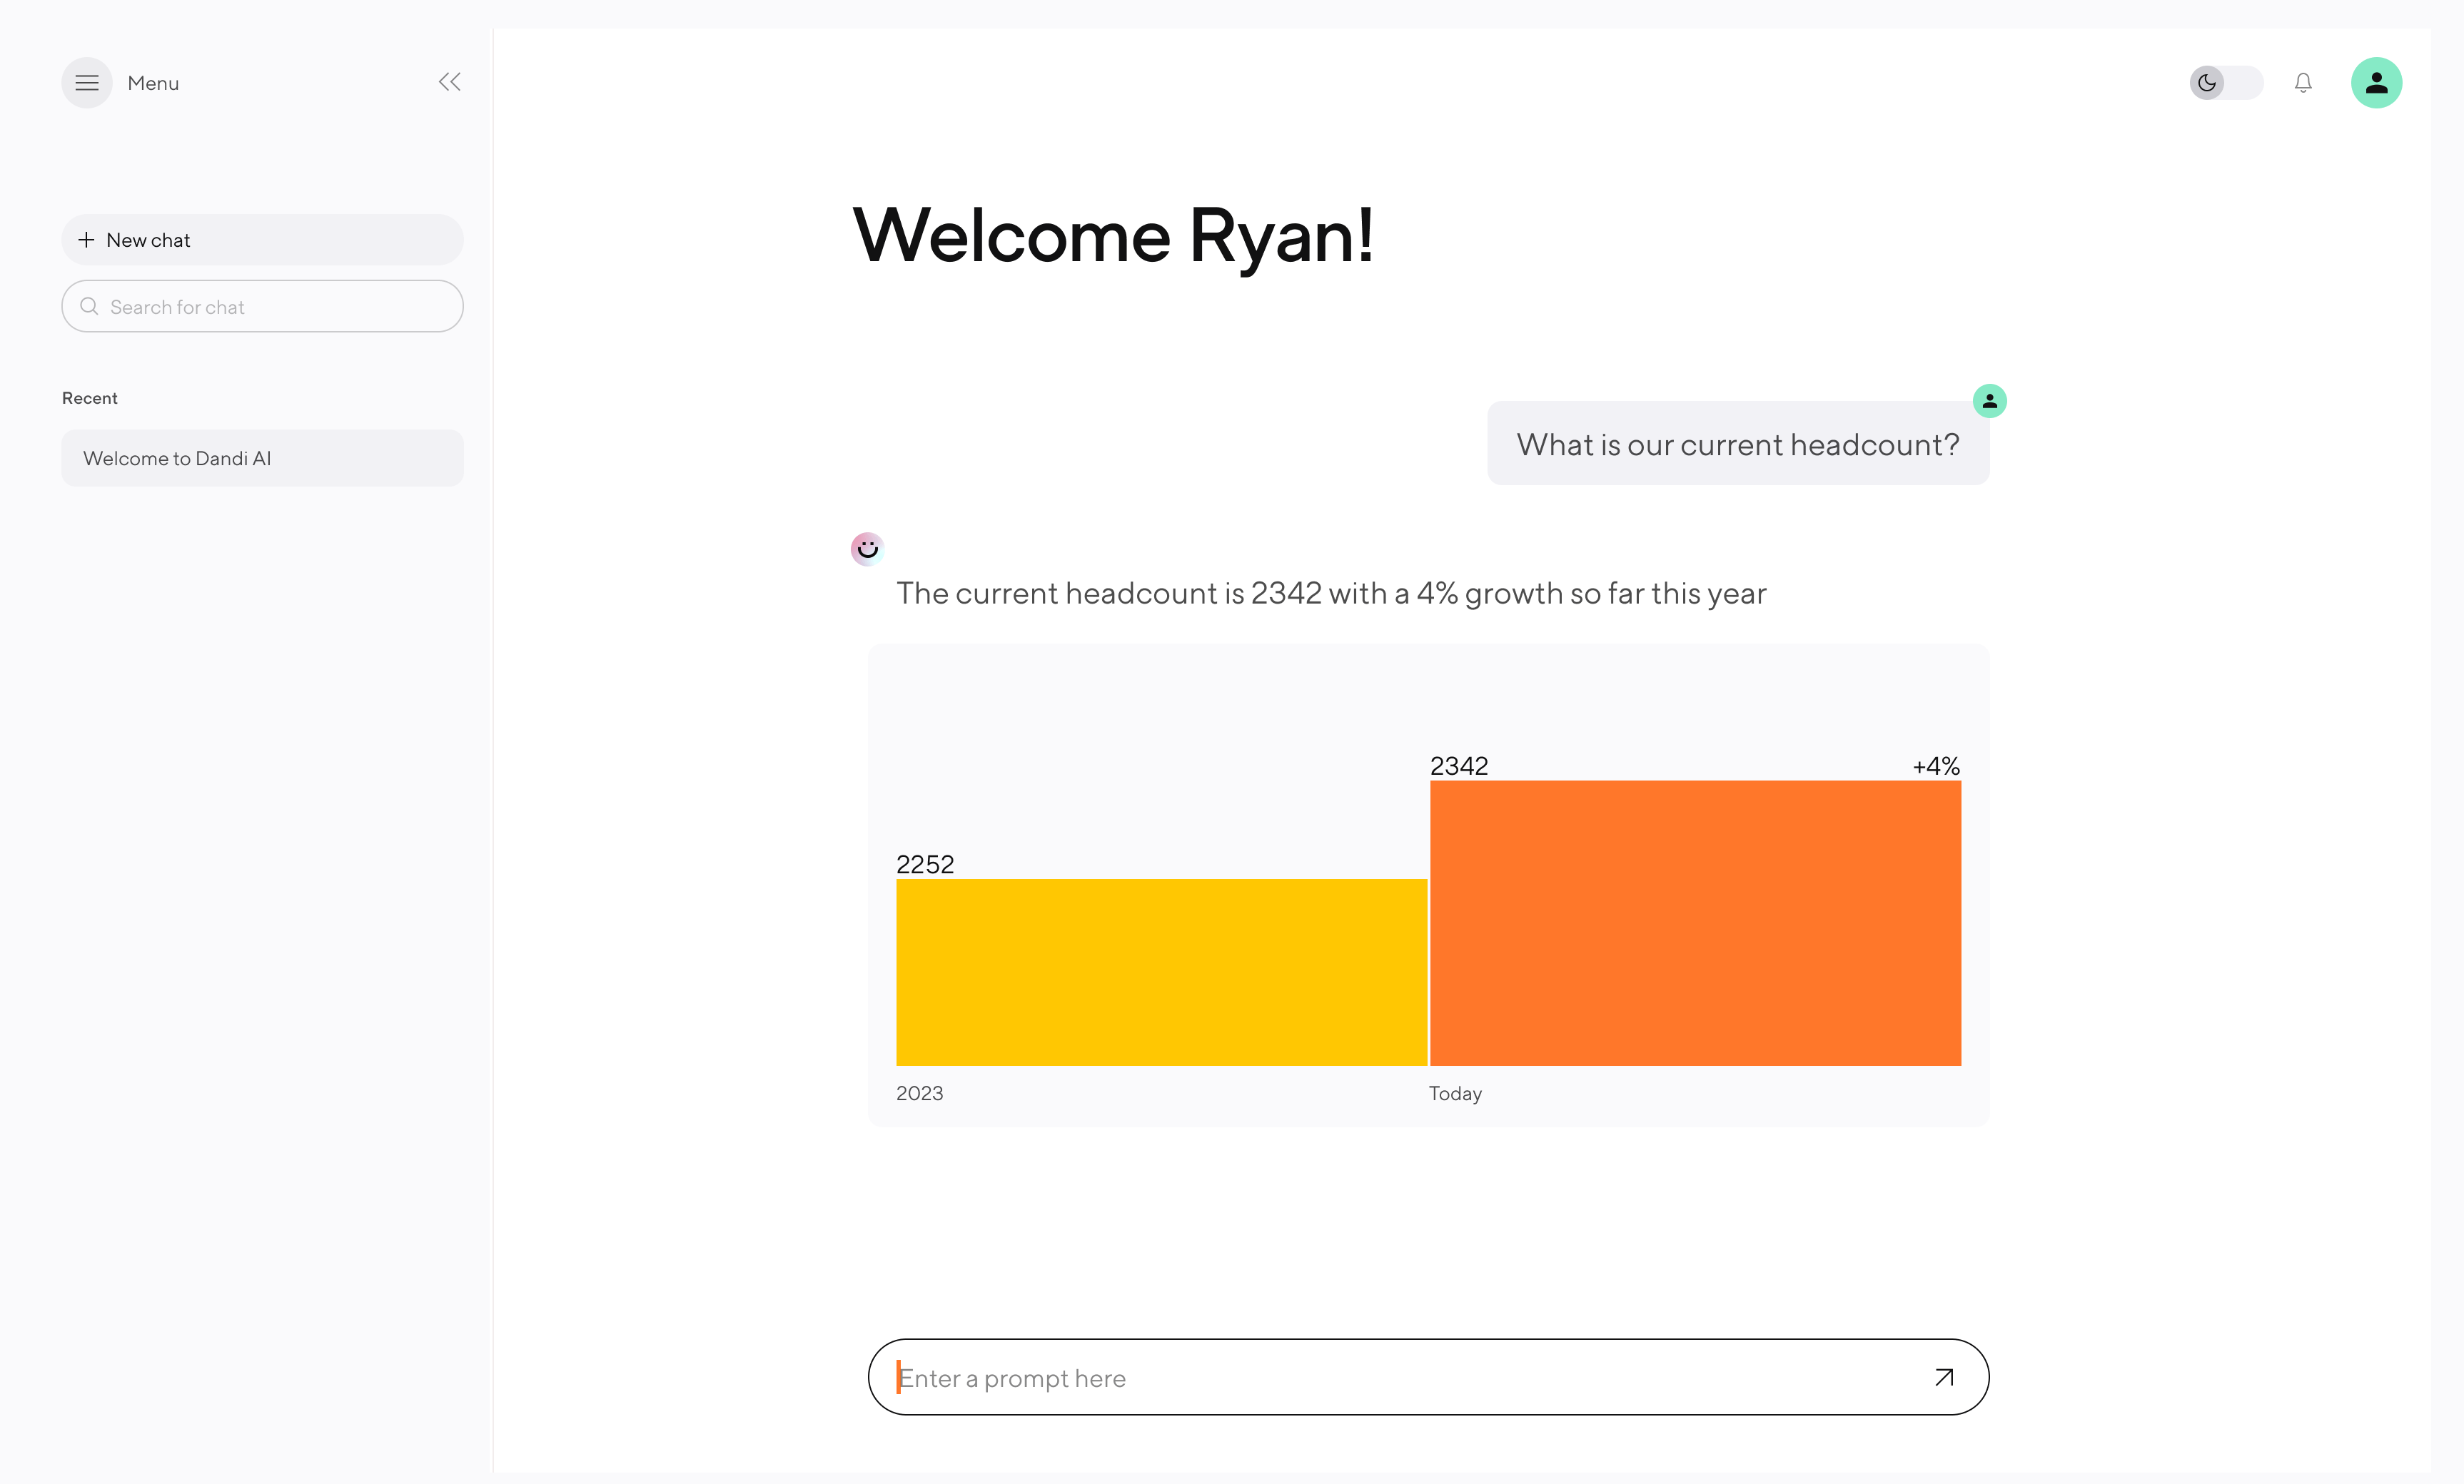Expand the Recent chats section
2464x1484 pixels.
point(90,396)
